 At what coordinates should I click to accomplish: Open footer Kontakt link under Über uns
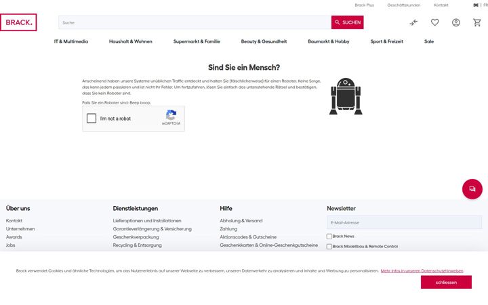pyautogui.click(x=14, y=221)
